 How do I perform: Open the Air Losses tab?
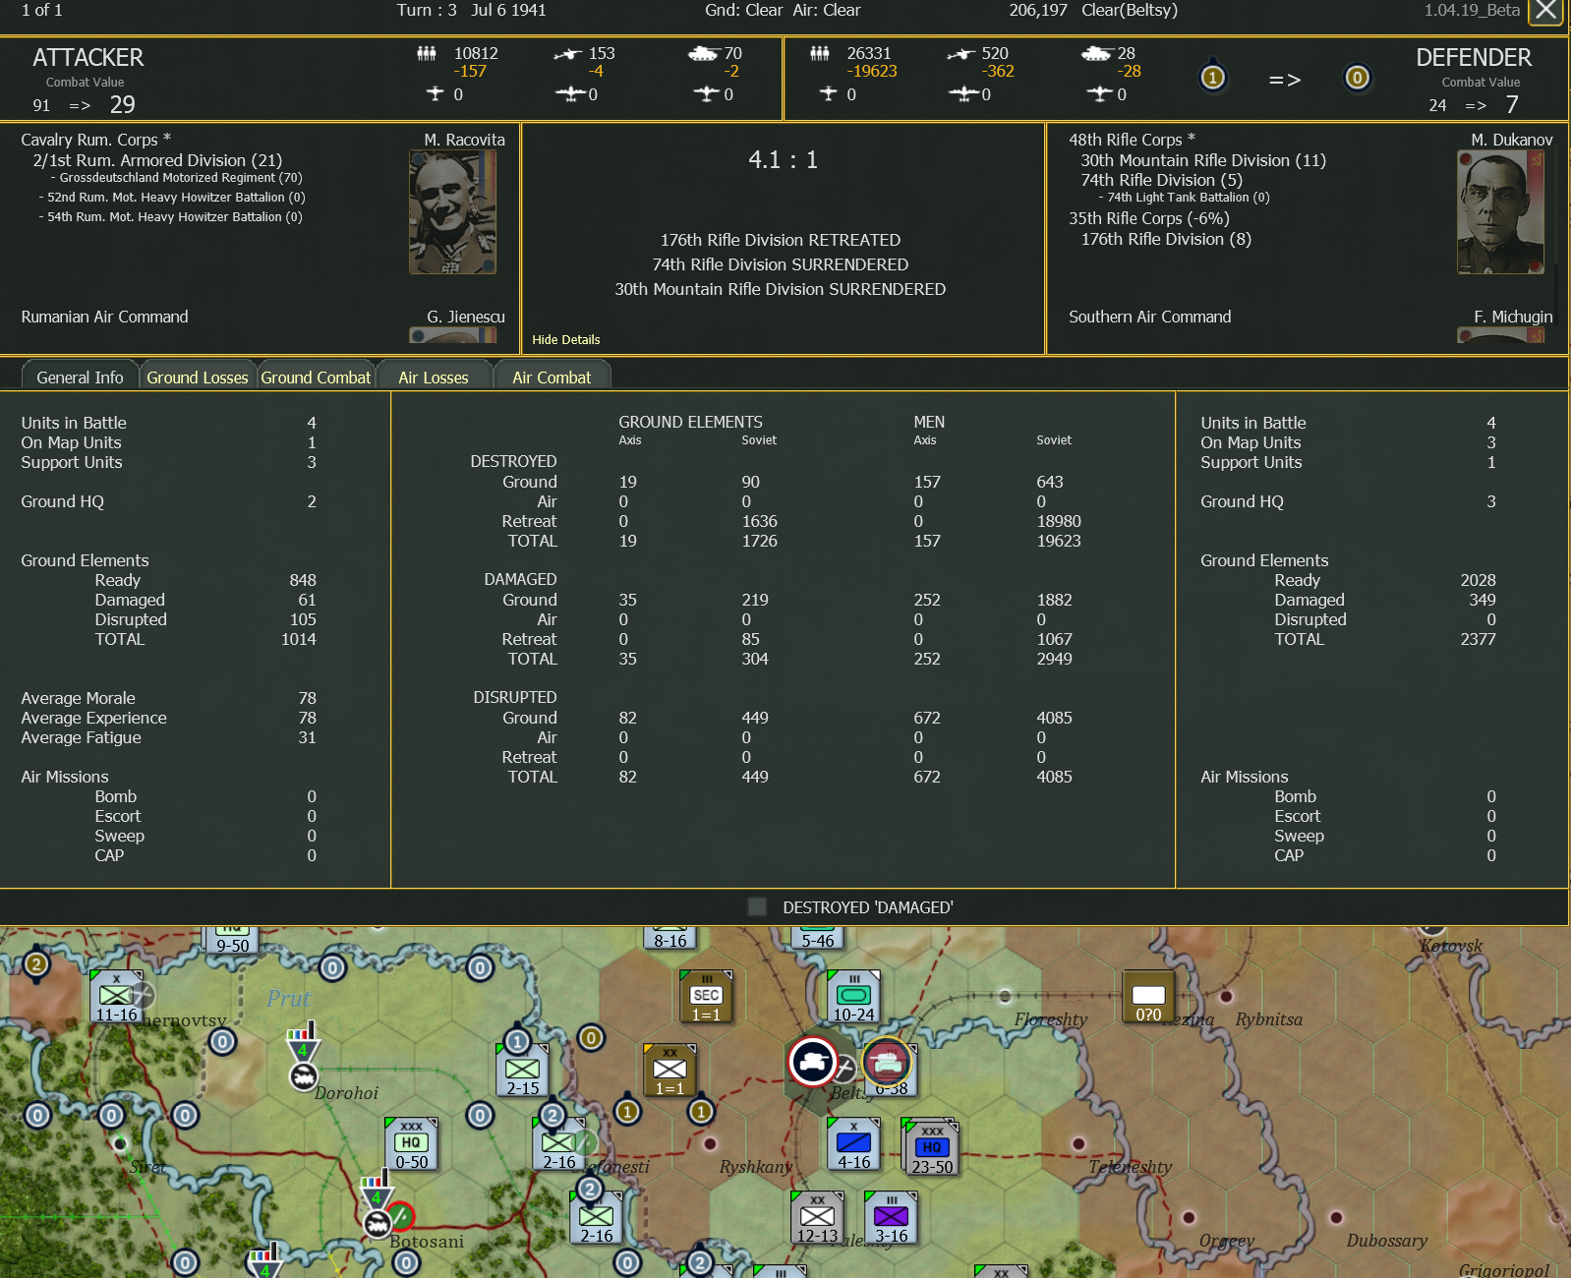point(434,378)
